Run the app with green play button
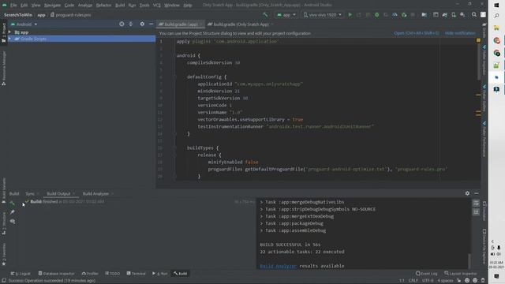505x284 pixels. 350,15
